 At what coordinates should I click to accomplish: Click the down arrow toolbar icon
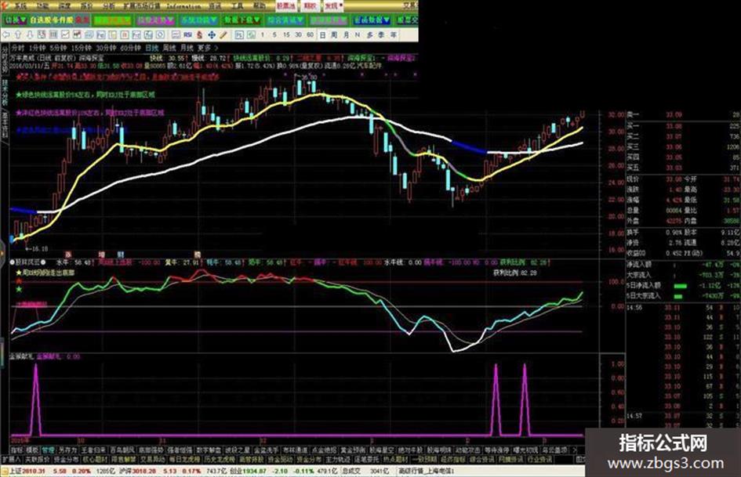(x=30, y=34)
